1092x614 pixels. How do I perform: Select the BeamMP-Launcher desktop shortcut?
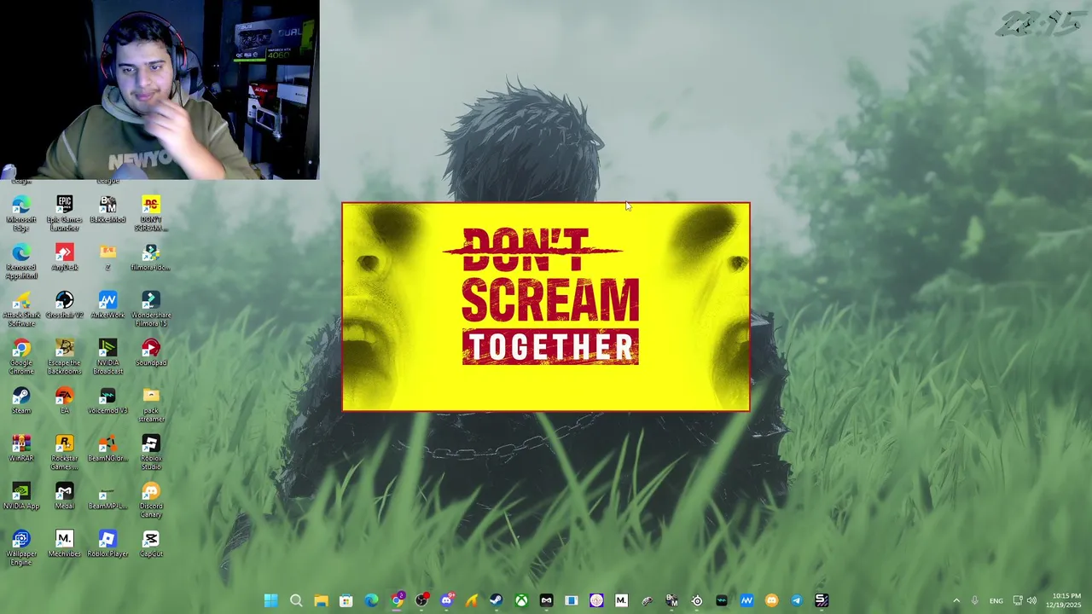click(x=107, y=496)
